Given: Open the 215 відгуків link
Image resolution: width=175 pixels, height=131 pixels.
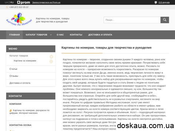Looking at the screenshot, I should coord(164,2).
